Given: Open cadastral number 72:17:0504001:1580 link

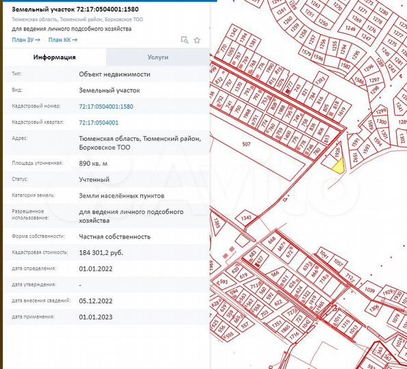Looking at the screenshot, I should [106, 107].
